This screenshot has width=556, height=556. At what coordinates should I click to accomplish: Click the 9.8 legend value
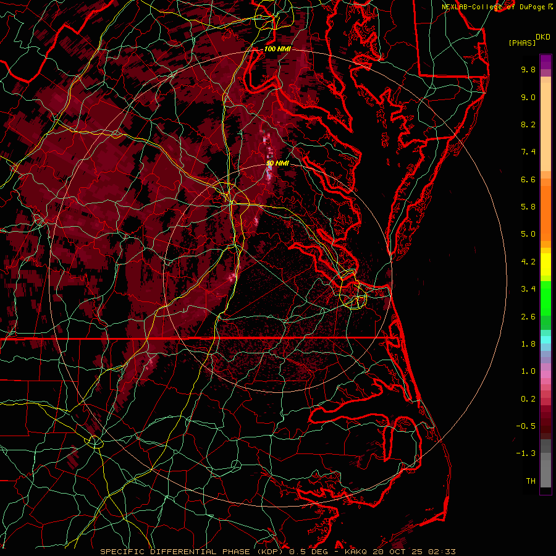pos(528,69)
